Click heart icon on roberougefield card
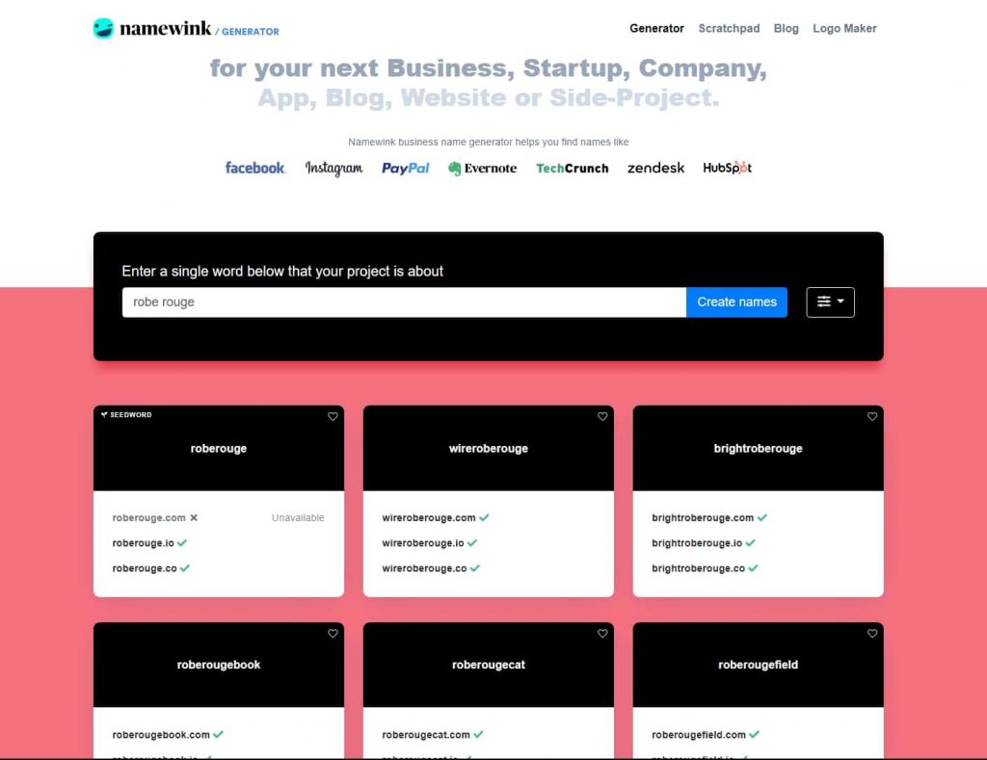The height and width of the screenshot is (760, 987). 872,634
